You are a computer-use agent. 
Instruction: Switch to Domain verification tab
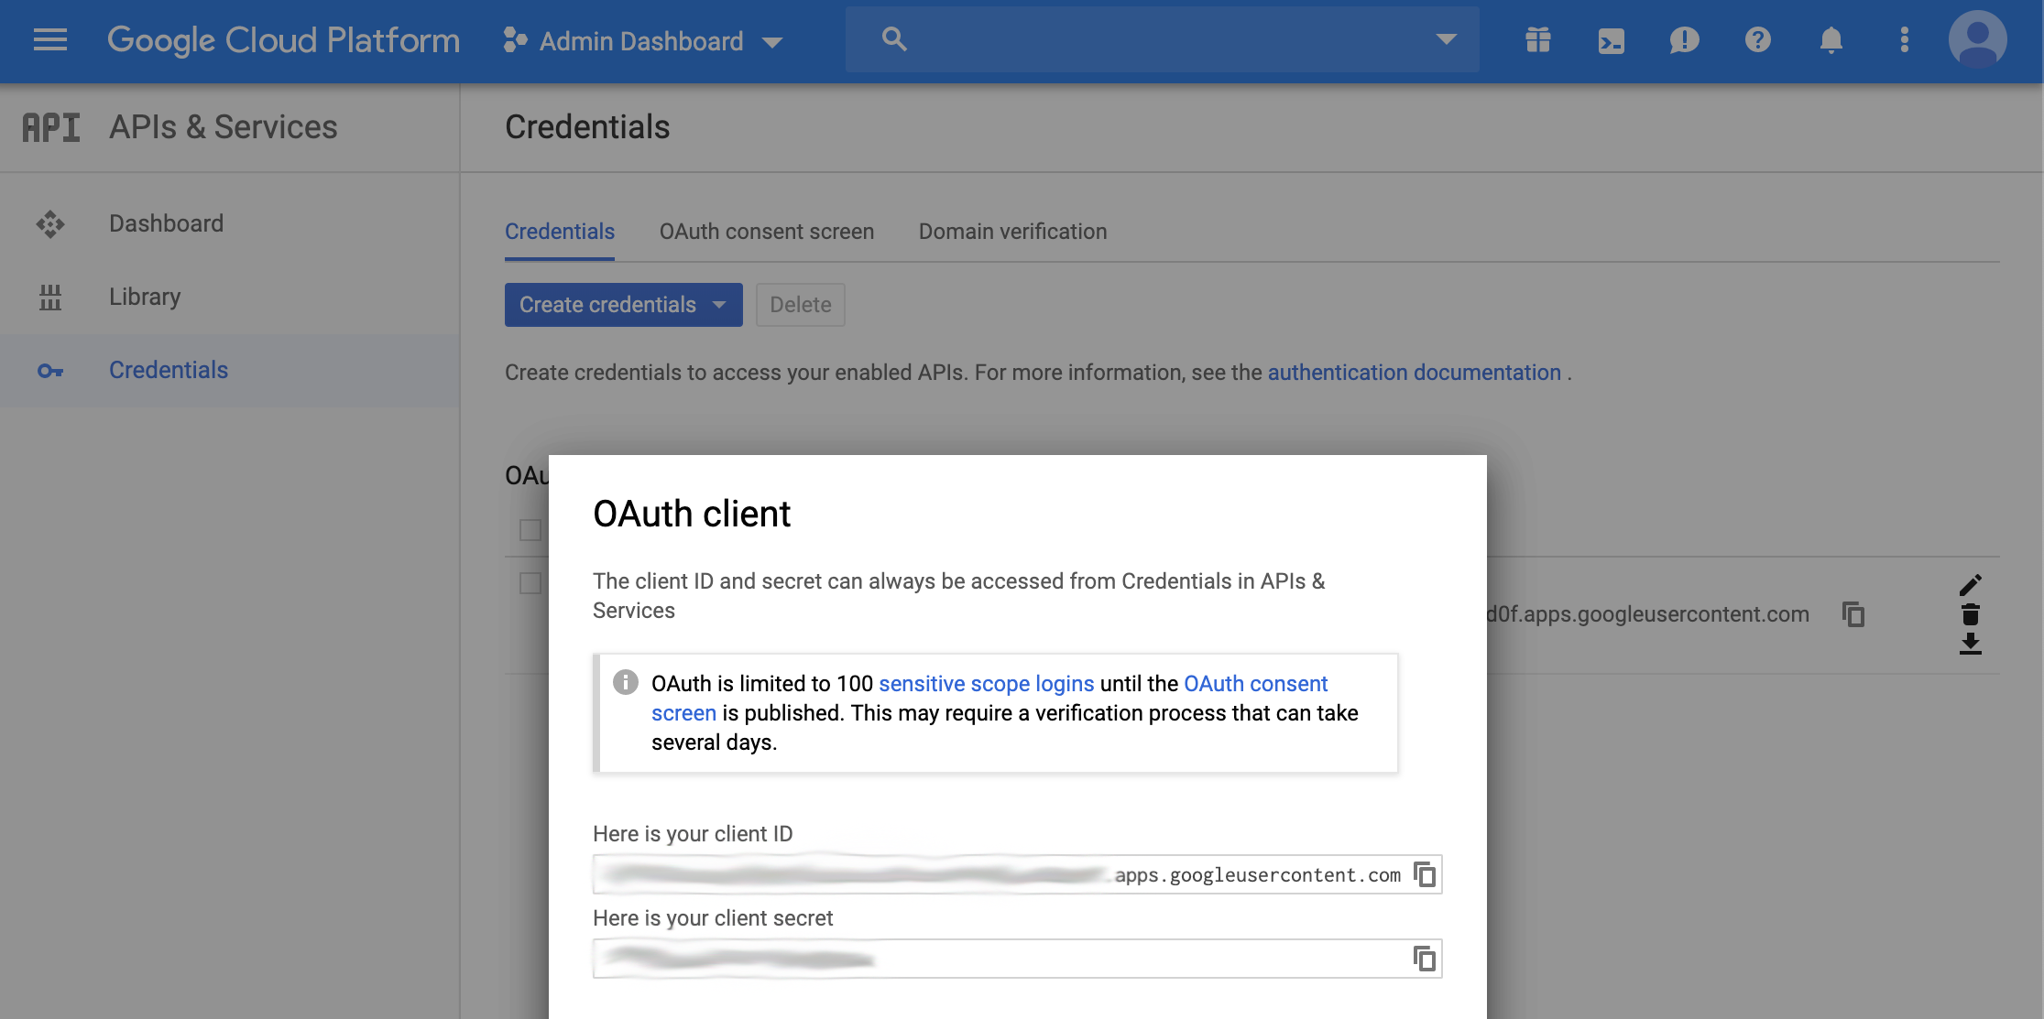1012,233
